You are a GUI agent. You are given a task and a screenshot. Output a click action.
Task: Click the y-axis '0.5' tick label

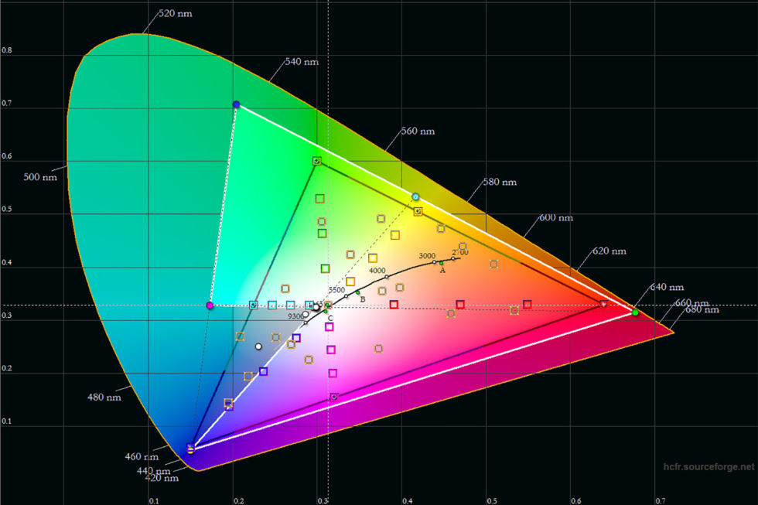click(6, 210)
